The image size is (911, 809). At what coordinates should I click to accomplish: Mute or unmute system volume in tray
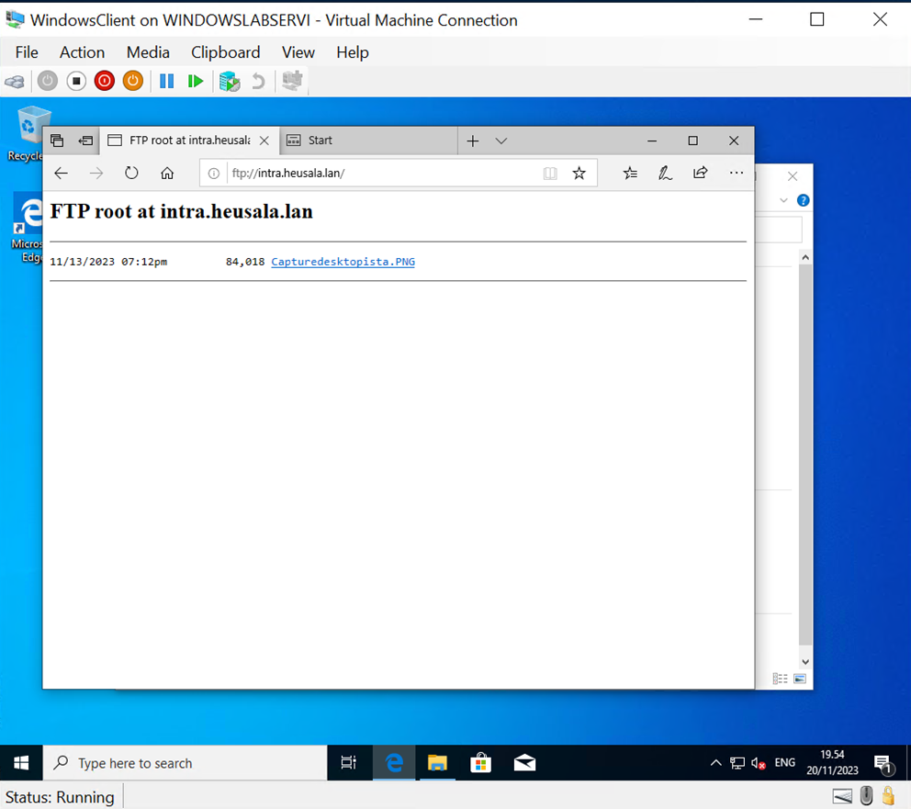(757, 763)
